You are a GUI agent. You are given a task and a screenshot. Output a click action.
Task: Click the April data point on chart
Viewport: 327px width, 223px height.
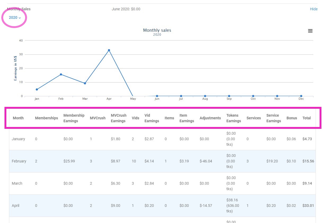pyautogui.click(x=109, y=50)
